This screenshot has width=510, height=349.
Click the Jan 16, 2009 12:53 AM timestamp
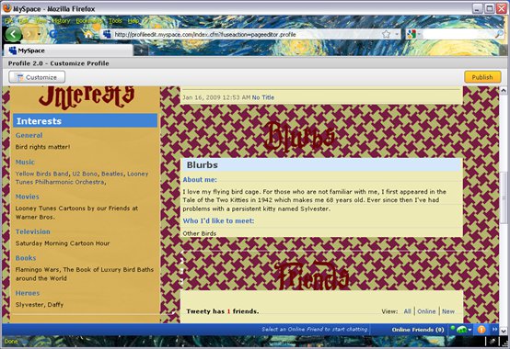click(216, 97)
